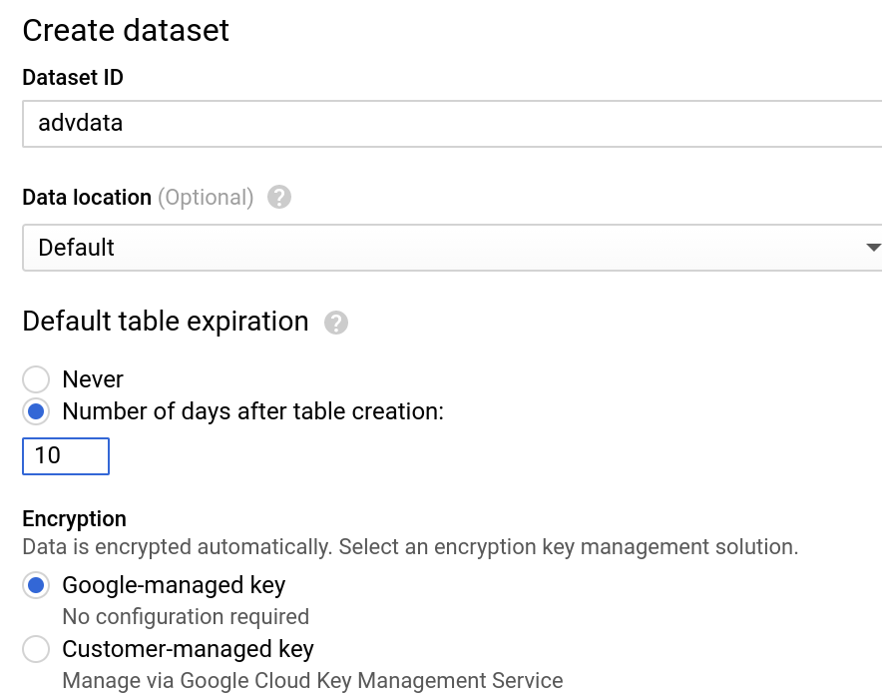Image resolution: width=882 pixels, height=699 pixels.
Task: Expand the Data location selector
Action: coord(449,247)
